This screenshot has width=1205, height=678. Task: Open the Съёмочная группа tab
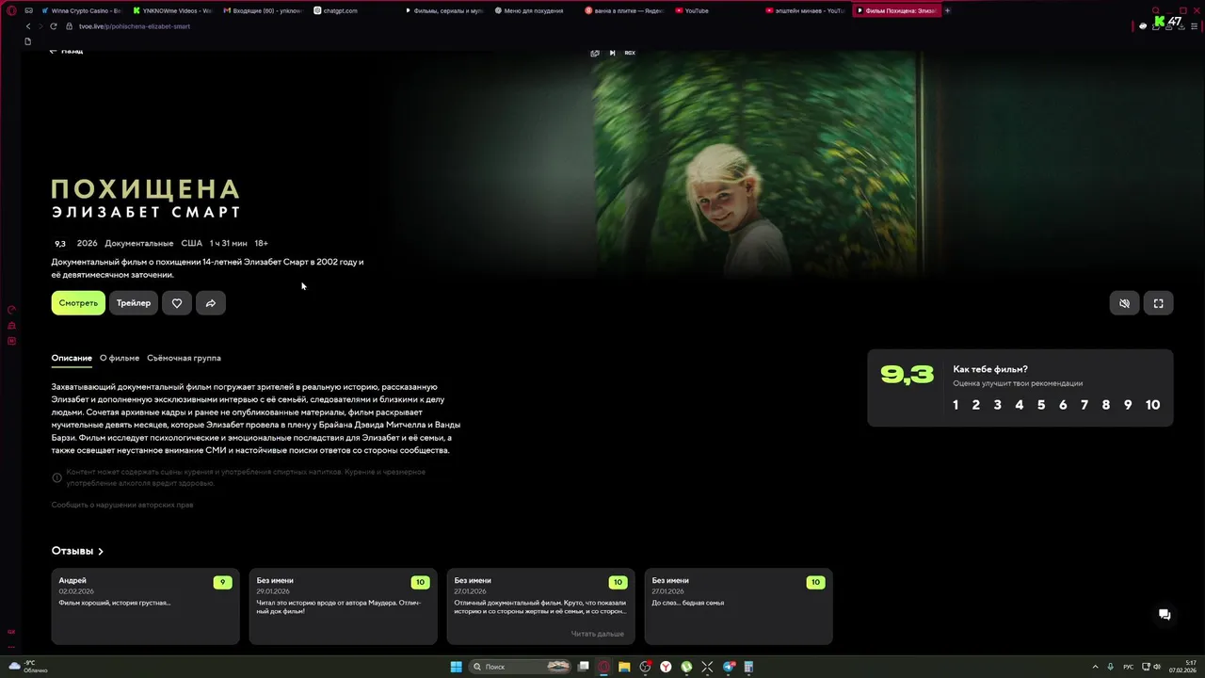(184, 358)
